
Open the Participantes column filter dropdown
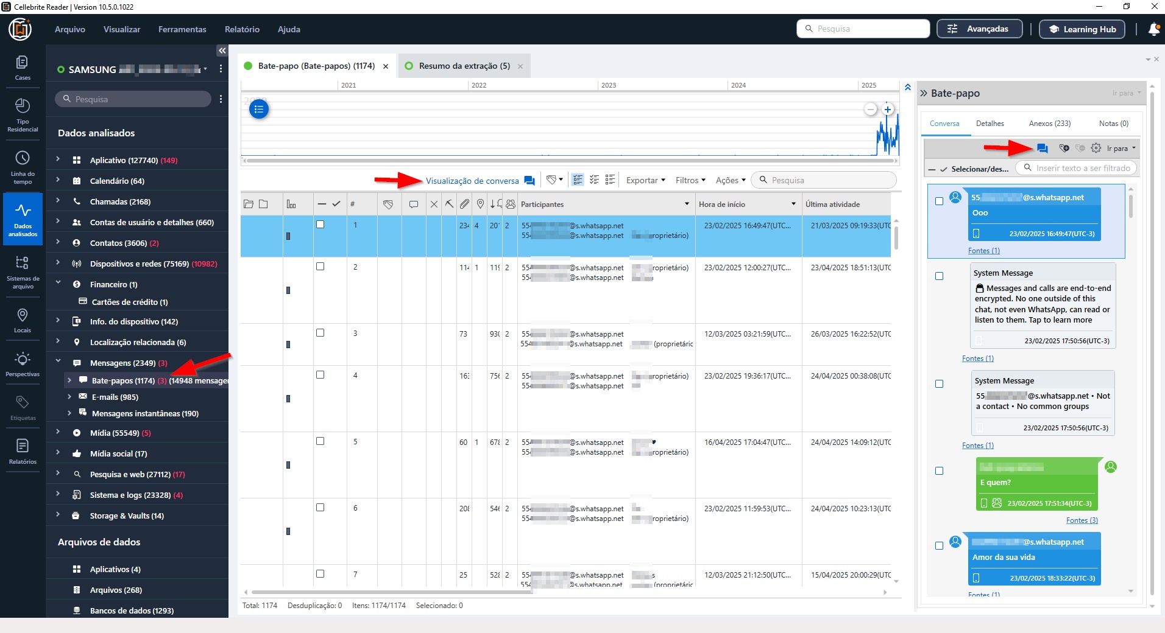point(687,204)
